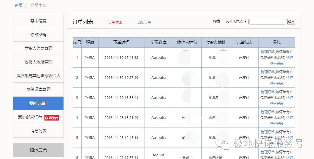Screen dimensions: 314x159
Task: Click 管理订单 link for order 1
Action: click(268, 52)
